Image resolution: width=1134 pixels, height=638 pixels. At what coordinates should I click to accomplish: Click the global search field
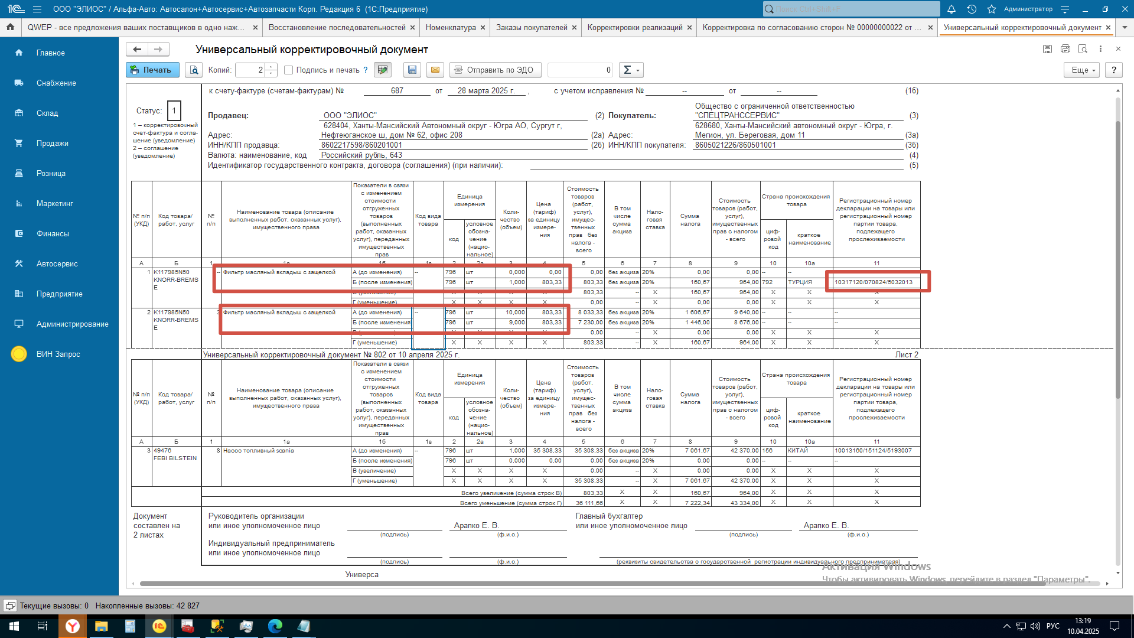coord(851,9)
